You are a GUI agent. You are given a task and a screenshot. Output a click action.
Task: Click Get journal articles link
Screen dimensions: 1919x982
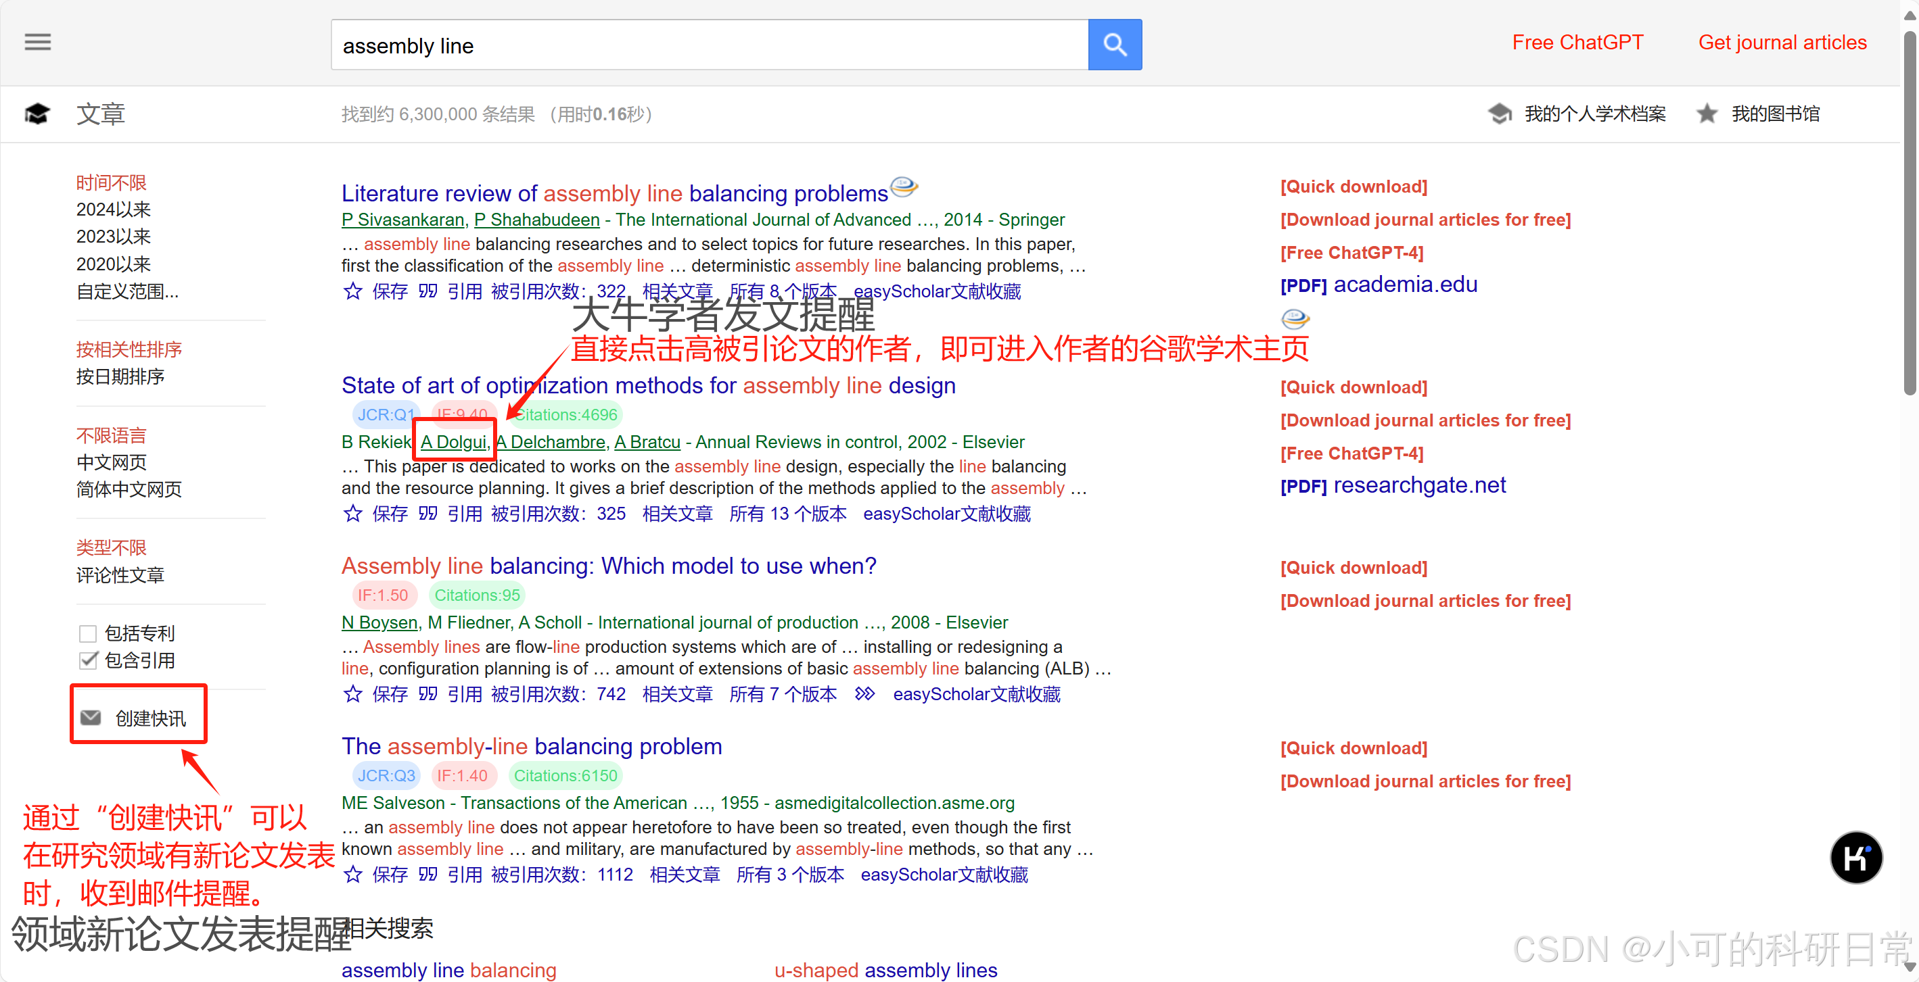[x=1781, y=43]
